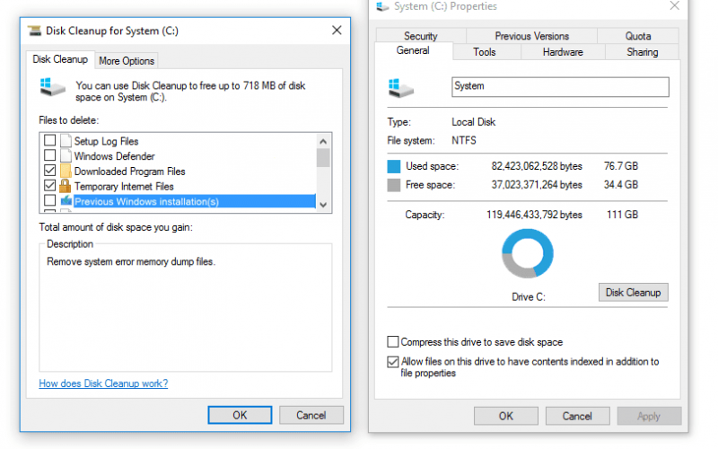Image resolution: width=718 pixels, height=449 pixels.
Task: Select the Setup Log Files row label
Action: pyautogui.click(x=106, y=141)
